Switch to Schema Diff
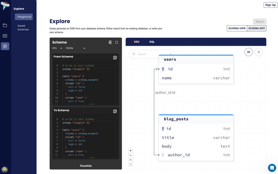 tap(257, 28)
